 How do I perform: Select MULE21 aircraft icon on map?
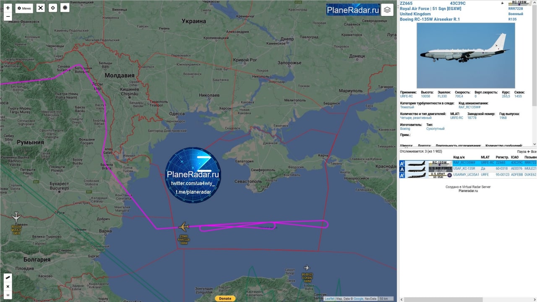16,217
